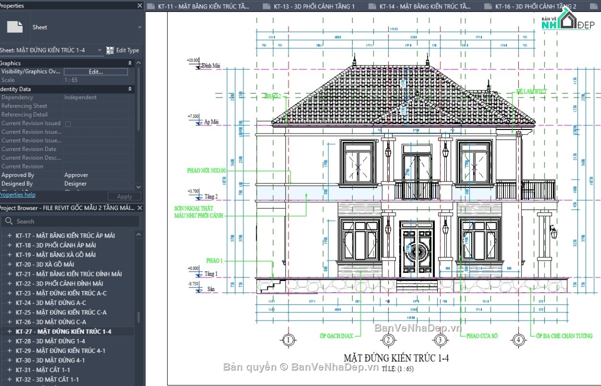The image size is (601, 386).
Task: Click sheet icon on KT-14 tab
Action: coord(373,6)
